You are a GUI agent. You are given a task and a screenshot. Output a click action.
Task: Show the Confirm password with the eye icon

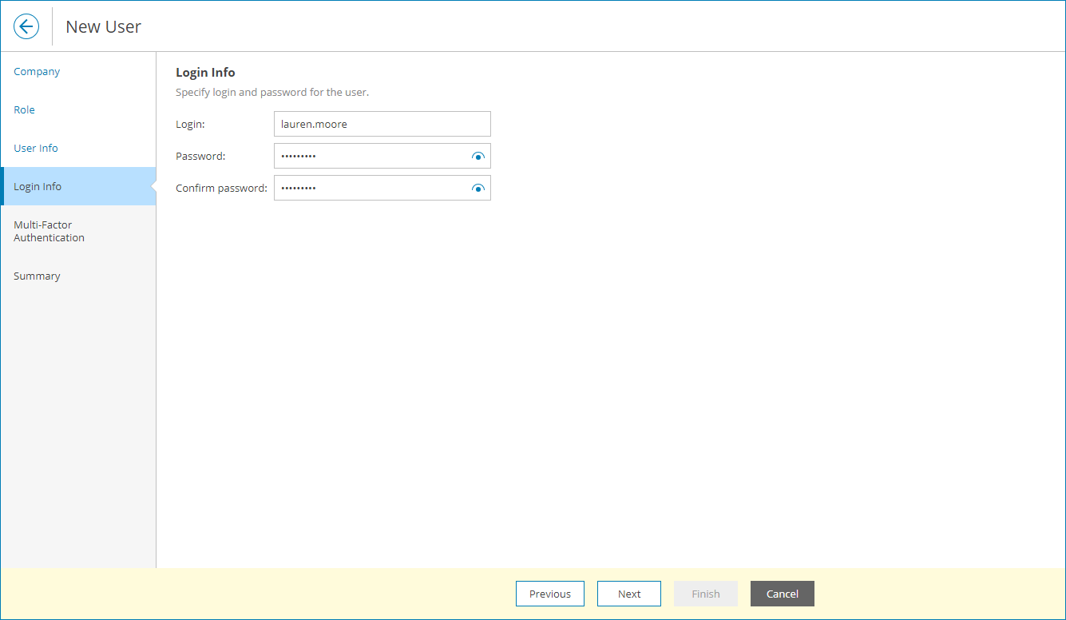pyautogui.click(x=478, y=188)
